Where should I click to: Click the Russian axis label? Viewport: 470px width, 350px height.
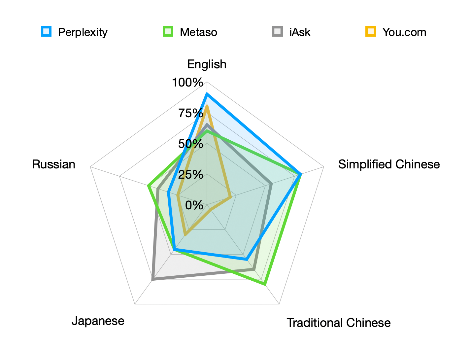[x=54, y=164]
